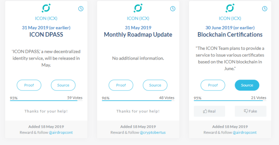Click highlighted Source button for Blockchain Certifications
The image size is (279, 145).
point(247,85)
